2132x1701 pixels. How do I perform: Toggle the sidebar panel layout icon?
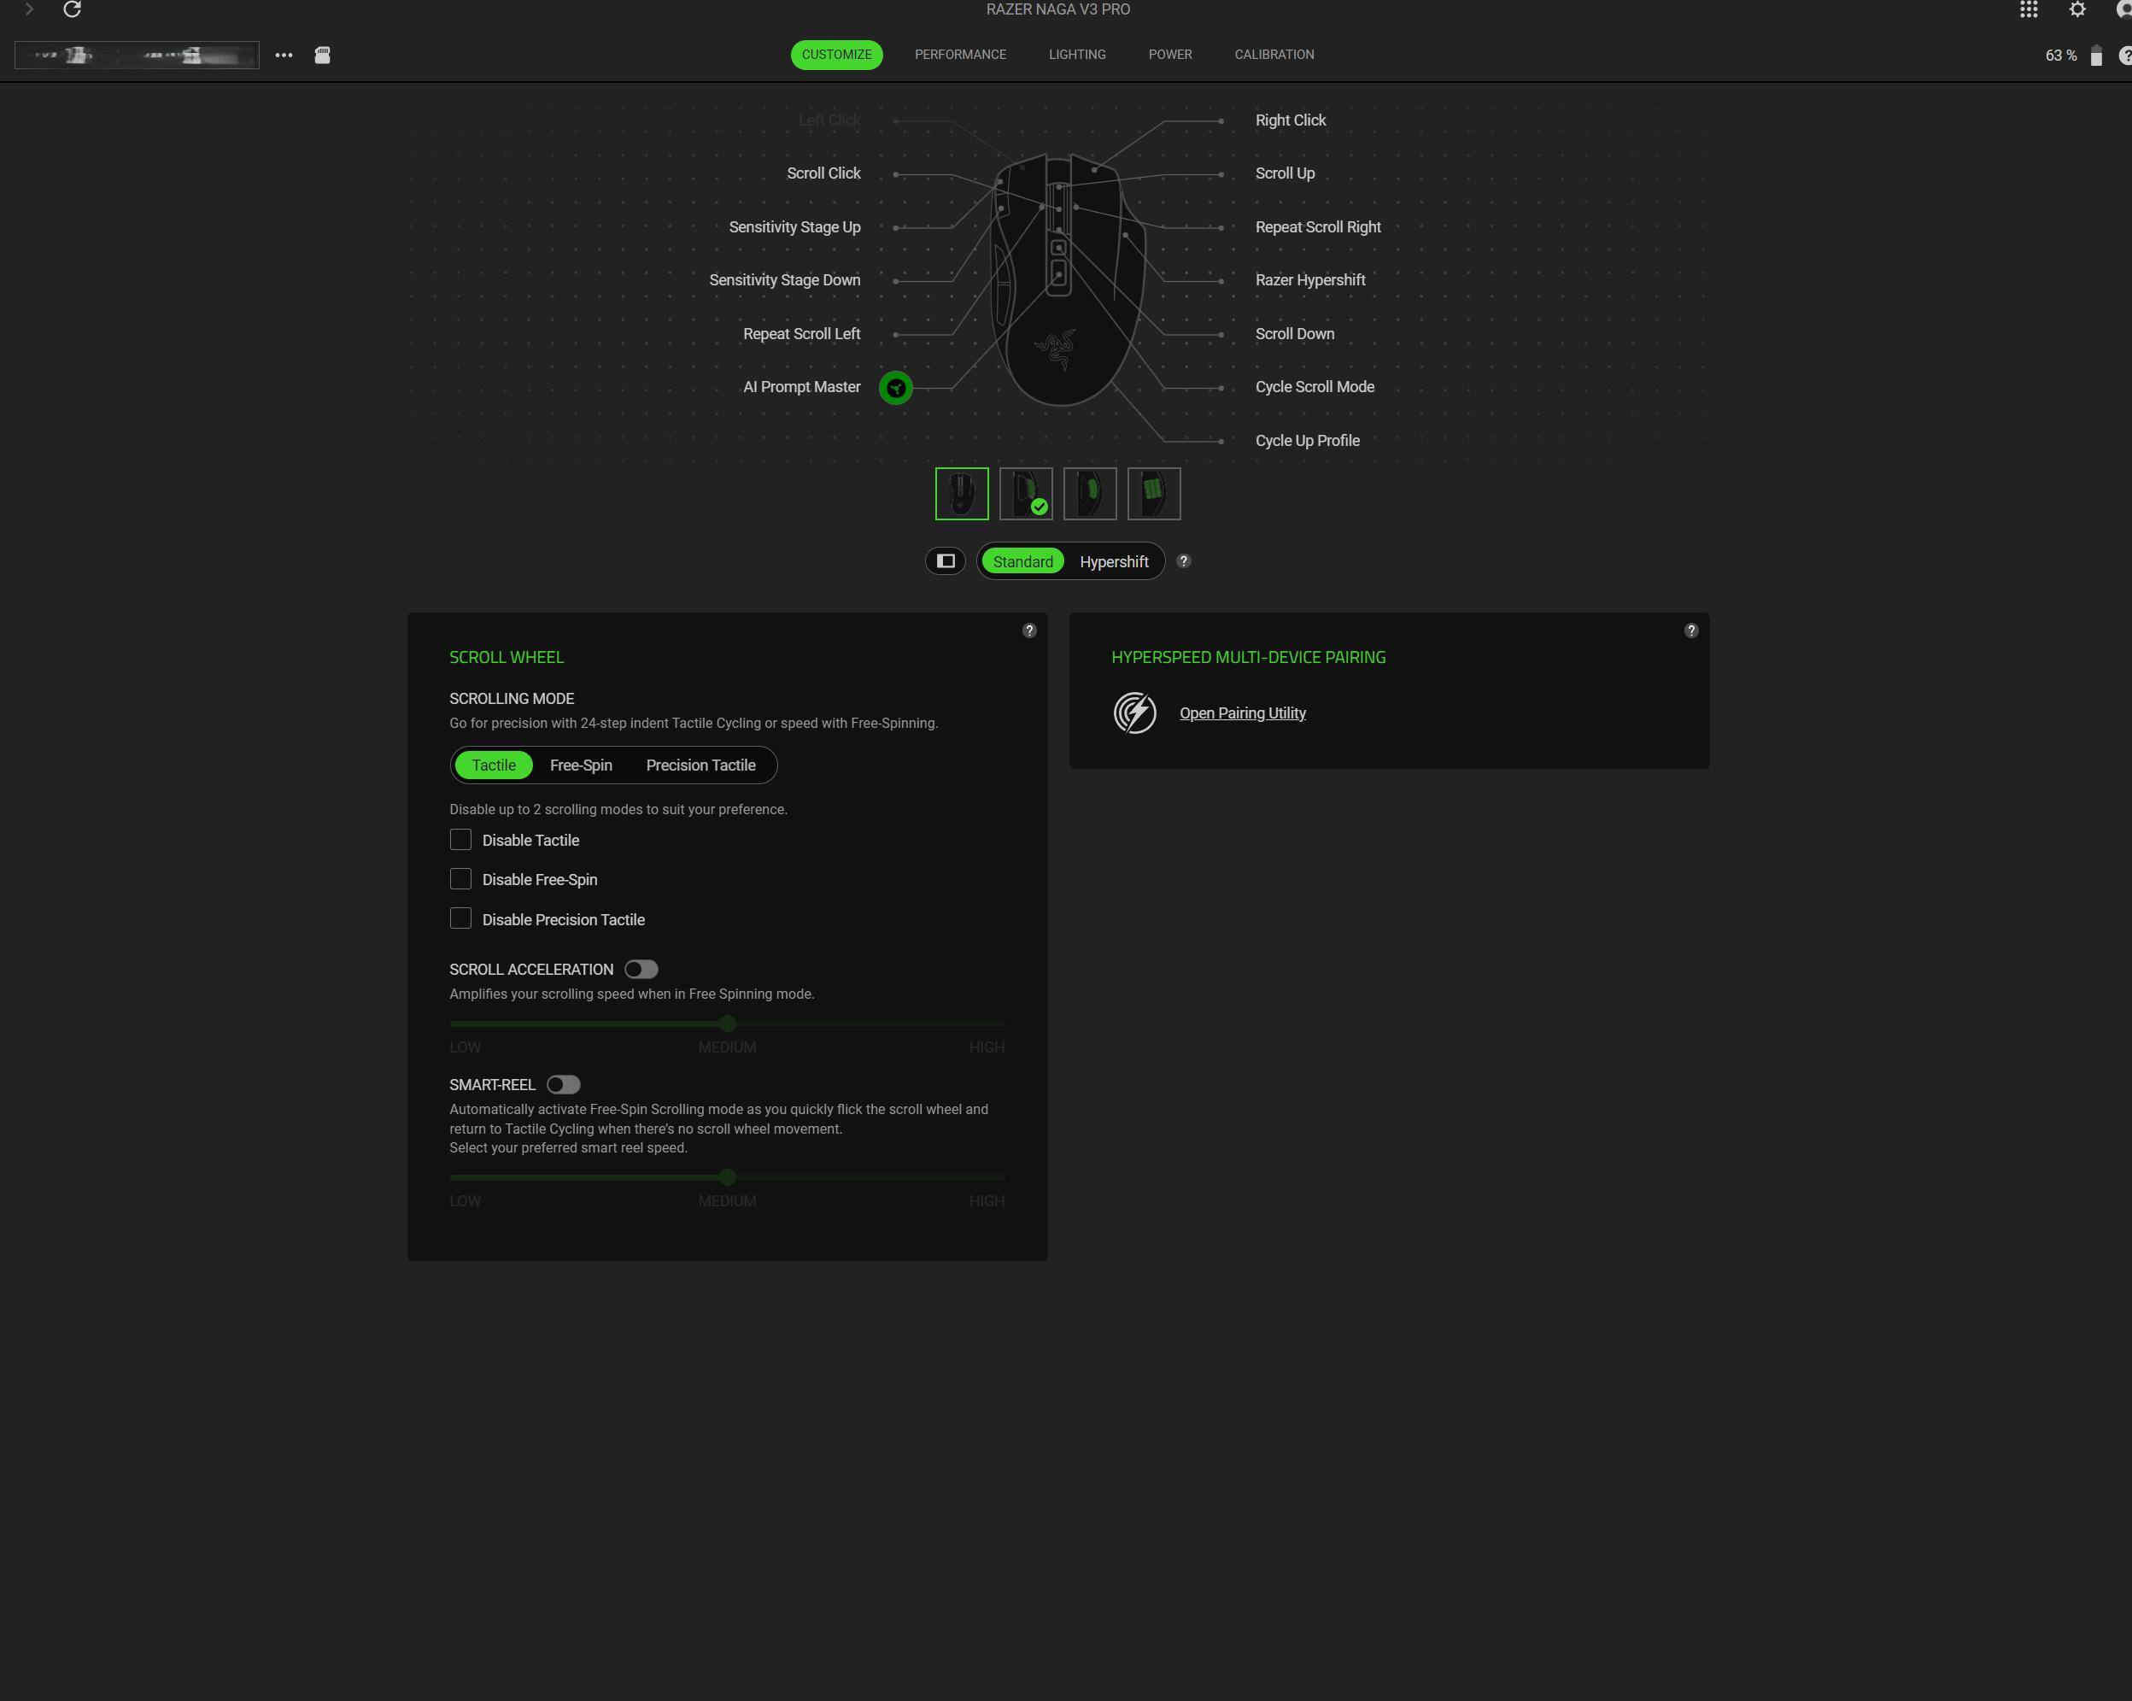tap(946, 561)
